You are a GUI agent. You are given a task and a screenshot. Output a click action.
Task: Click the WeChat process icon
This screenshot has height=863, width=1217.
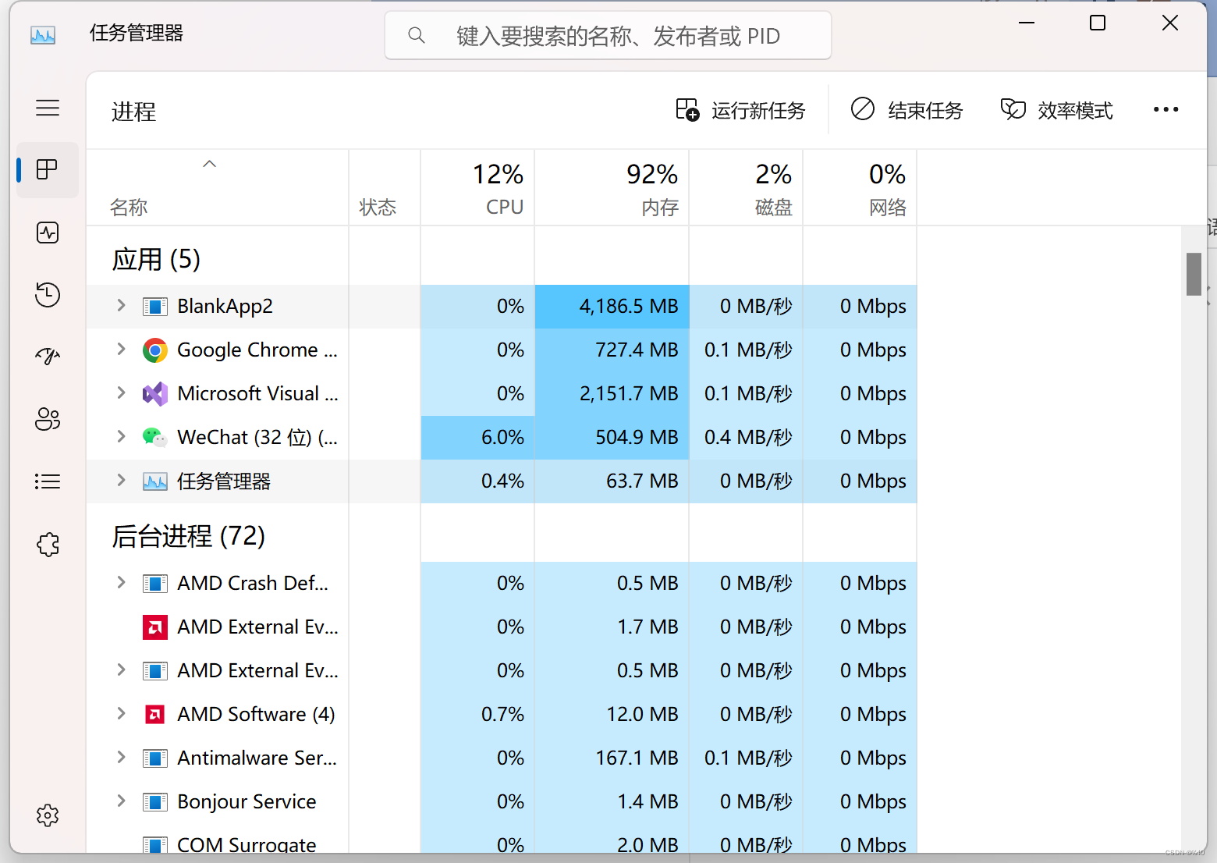click(x=155, y=438)
